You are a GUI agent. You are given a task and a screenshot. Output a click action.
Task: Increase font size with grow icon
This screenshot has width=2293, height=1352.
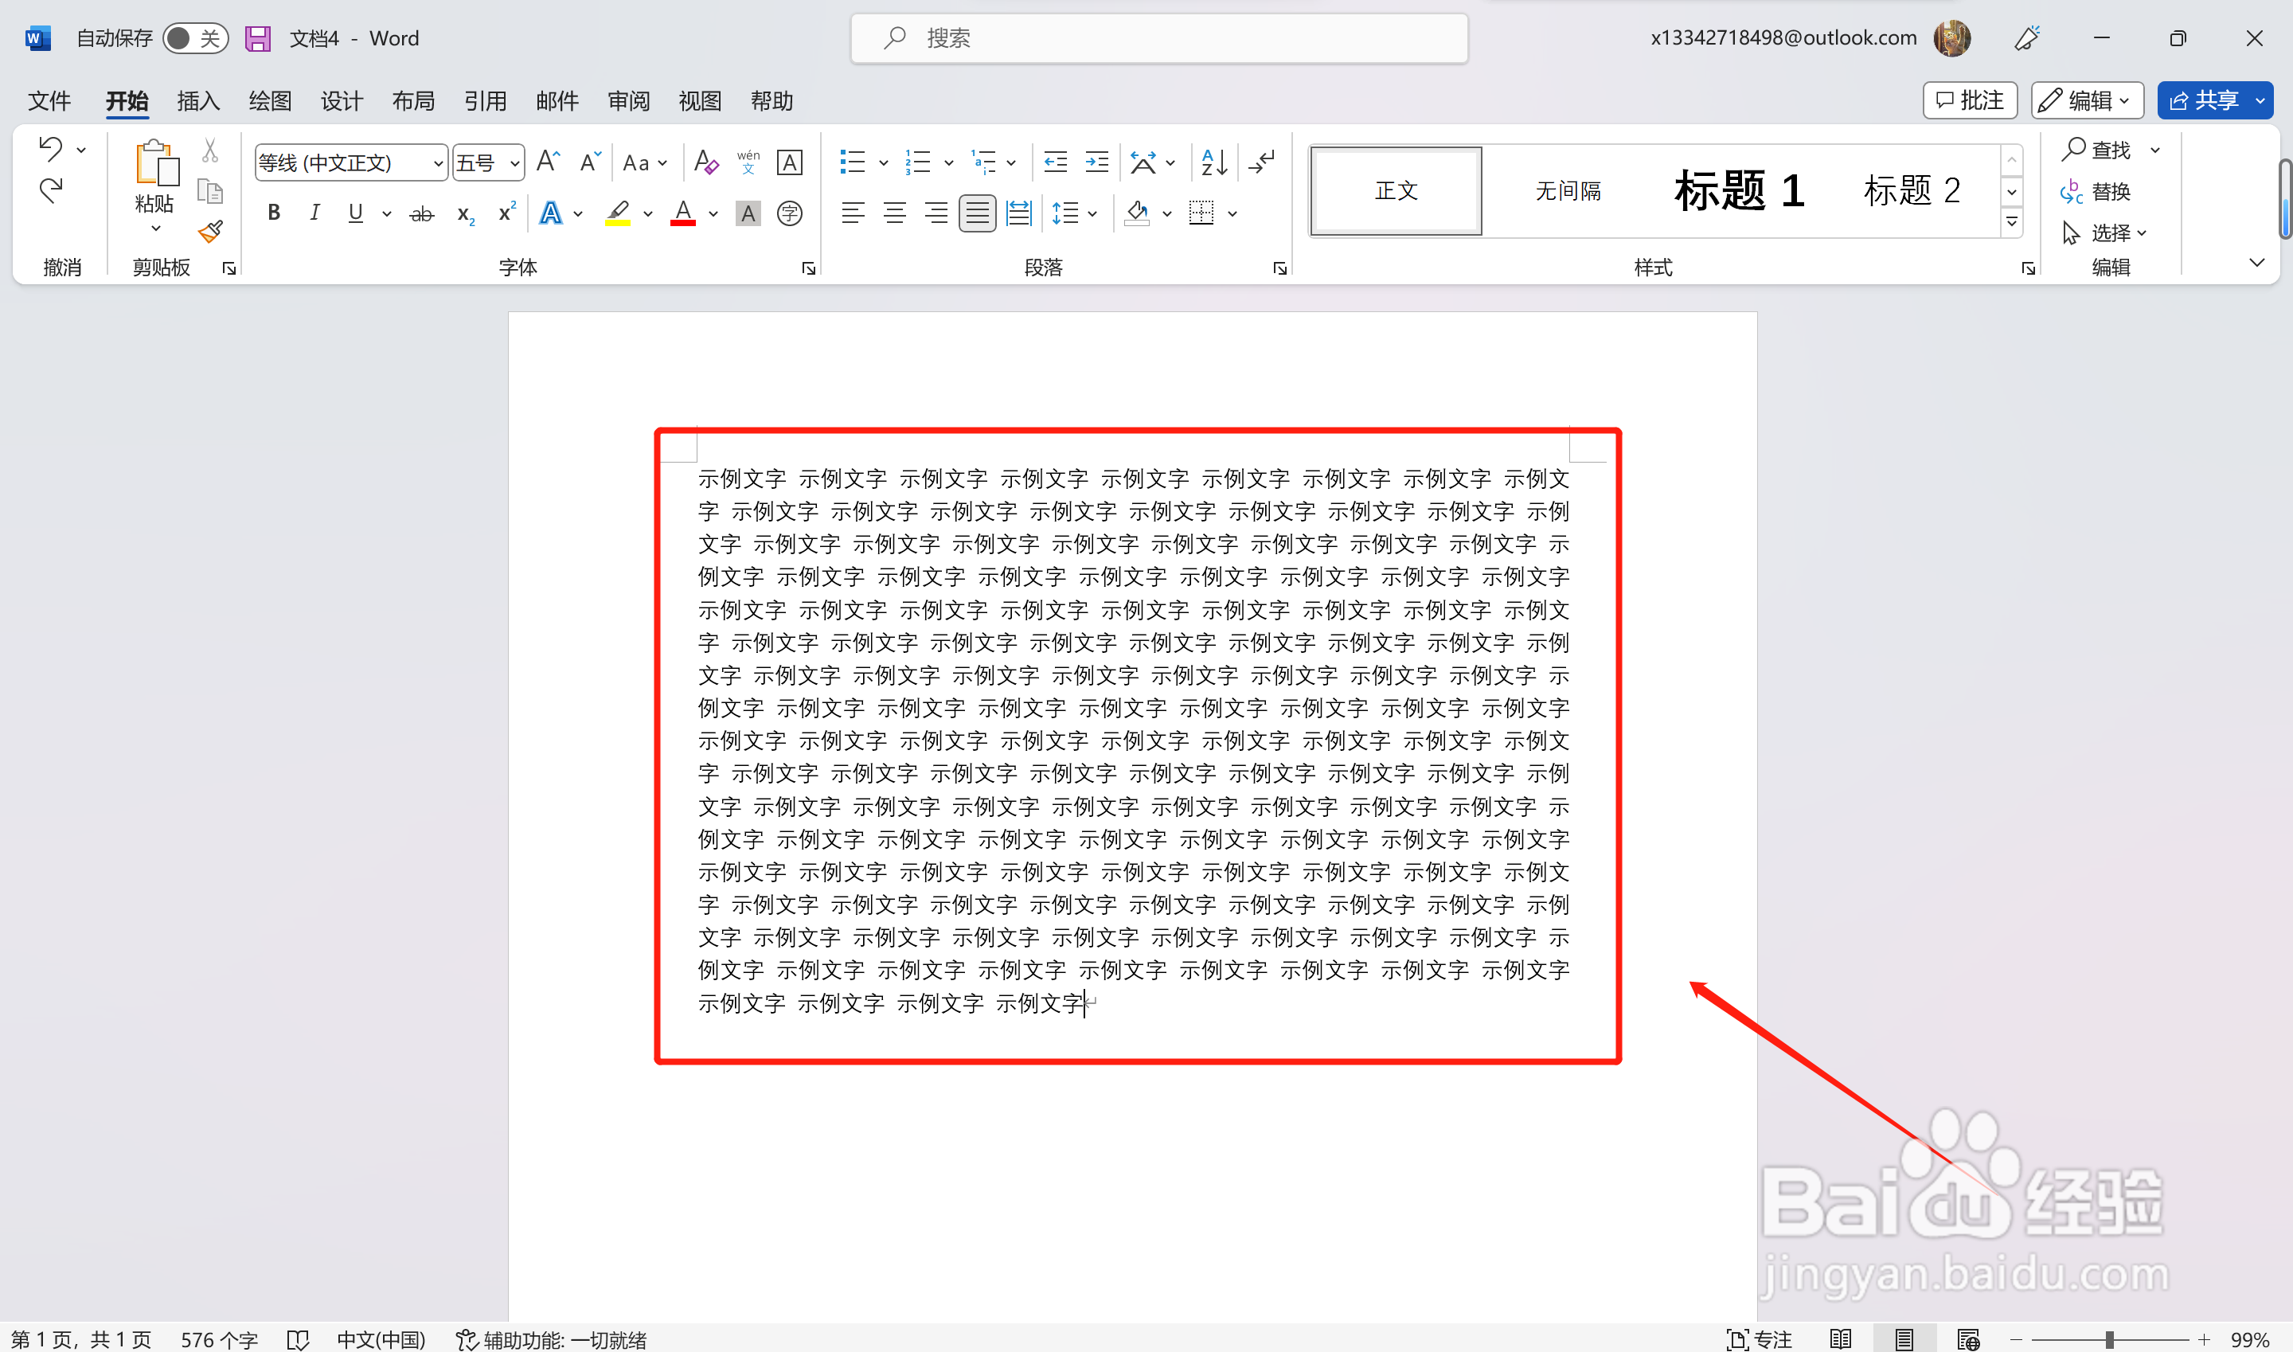(x=548, y=162)
